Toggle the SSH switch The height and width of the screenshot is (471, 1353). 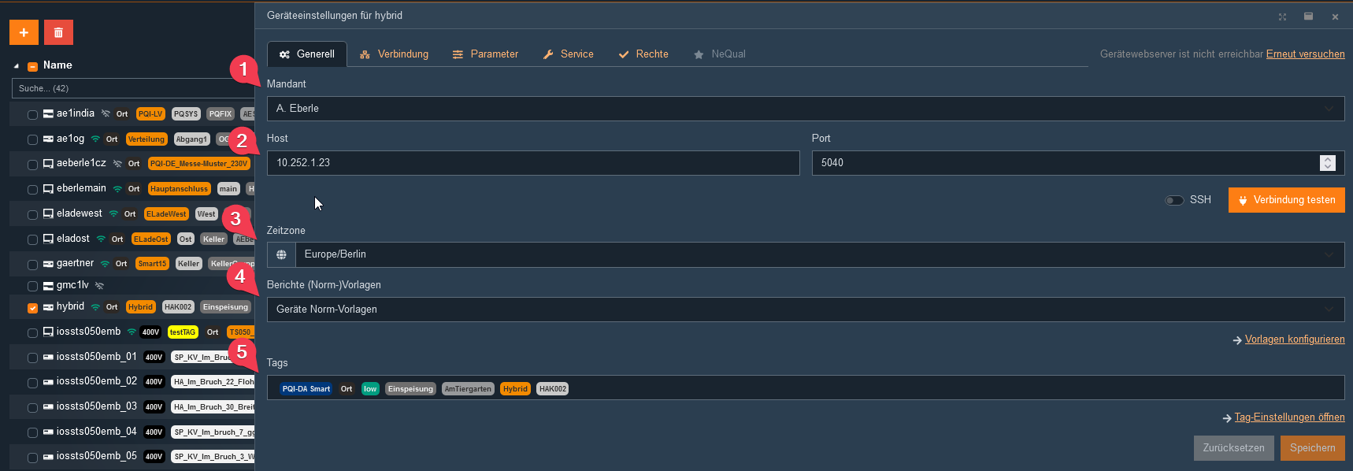tap(1174, 200)
